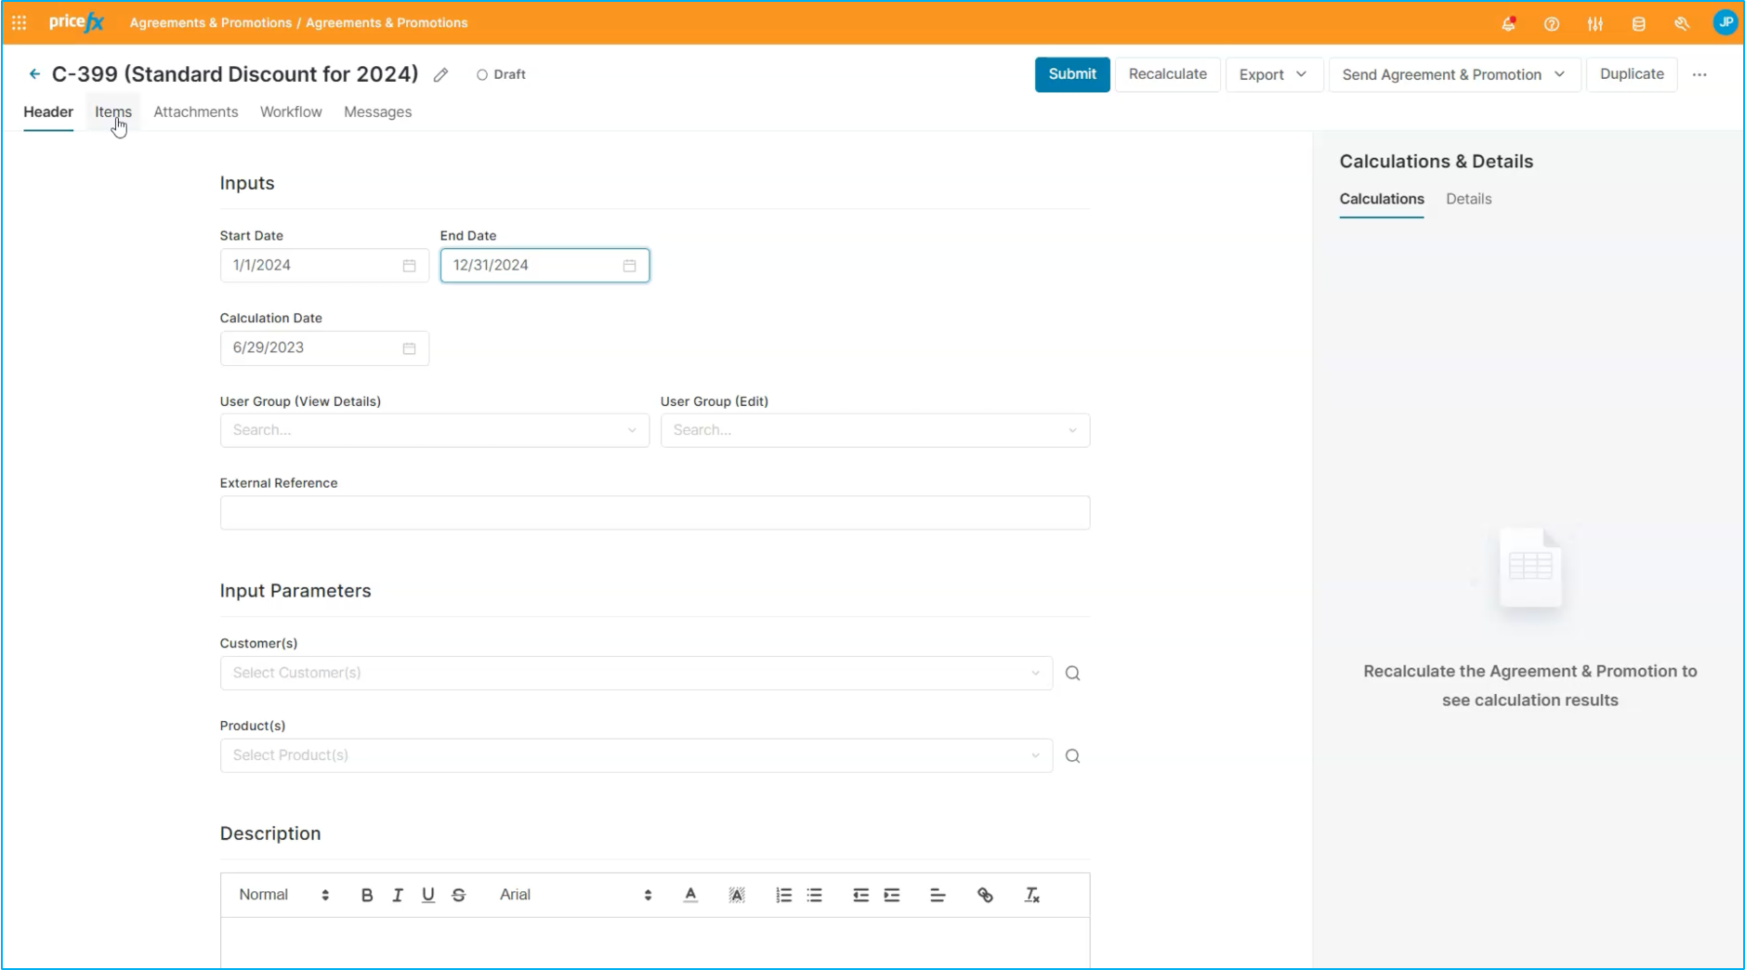Click the search icon beside Customer(s)
This screenshot has width=1745, height=970.
coord(1072,674)
